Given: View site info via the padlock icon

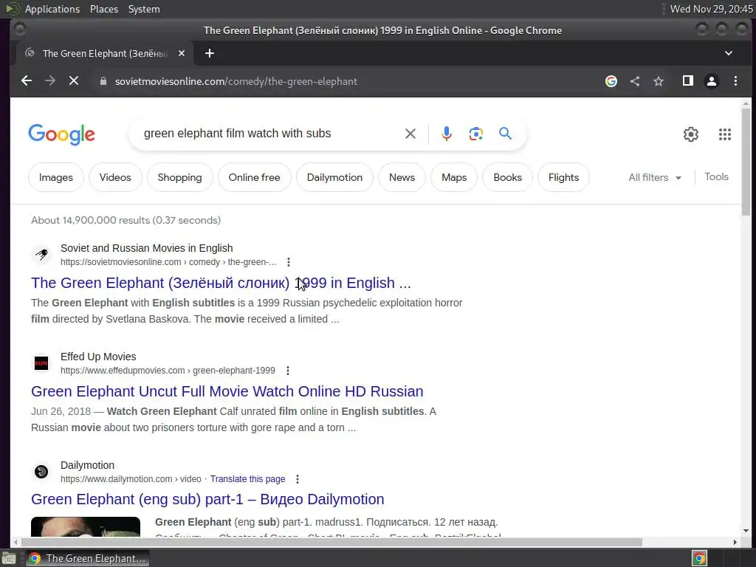Looking at the screenshot, I should tap(103, 81).
